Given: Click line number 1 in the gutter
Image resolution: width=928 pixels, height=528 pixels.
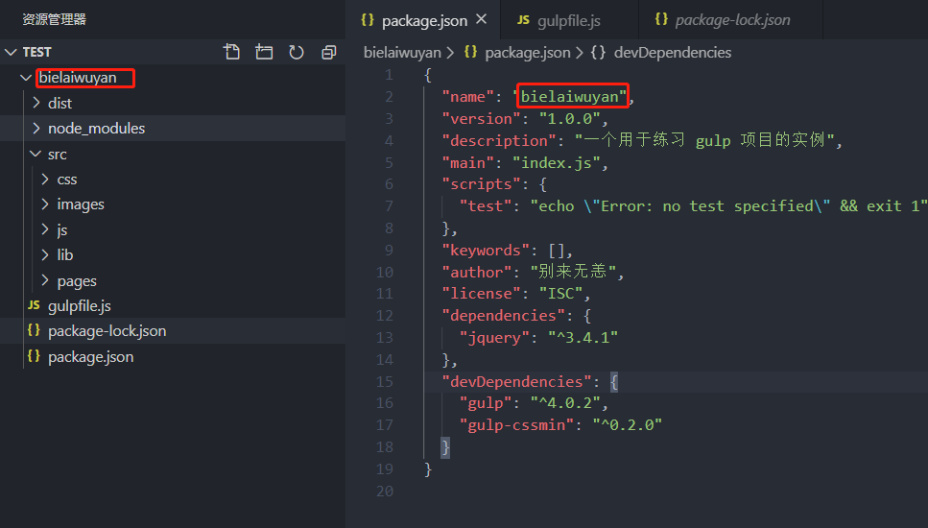Looking at the screenshot, I should click(389, 75).
